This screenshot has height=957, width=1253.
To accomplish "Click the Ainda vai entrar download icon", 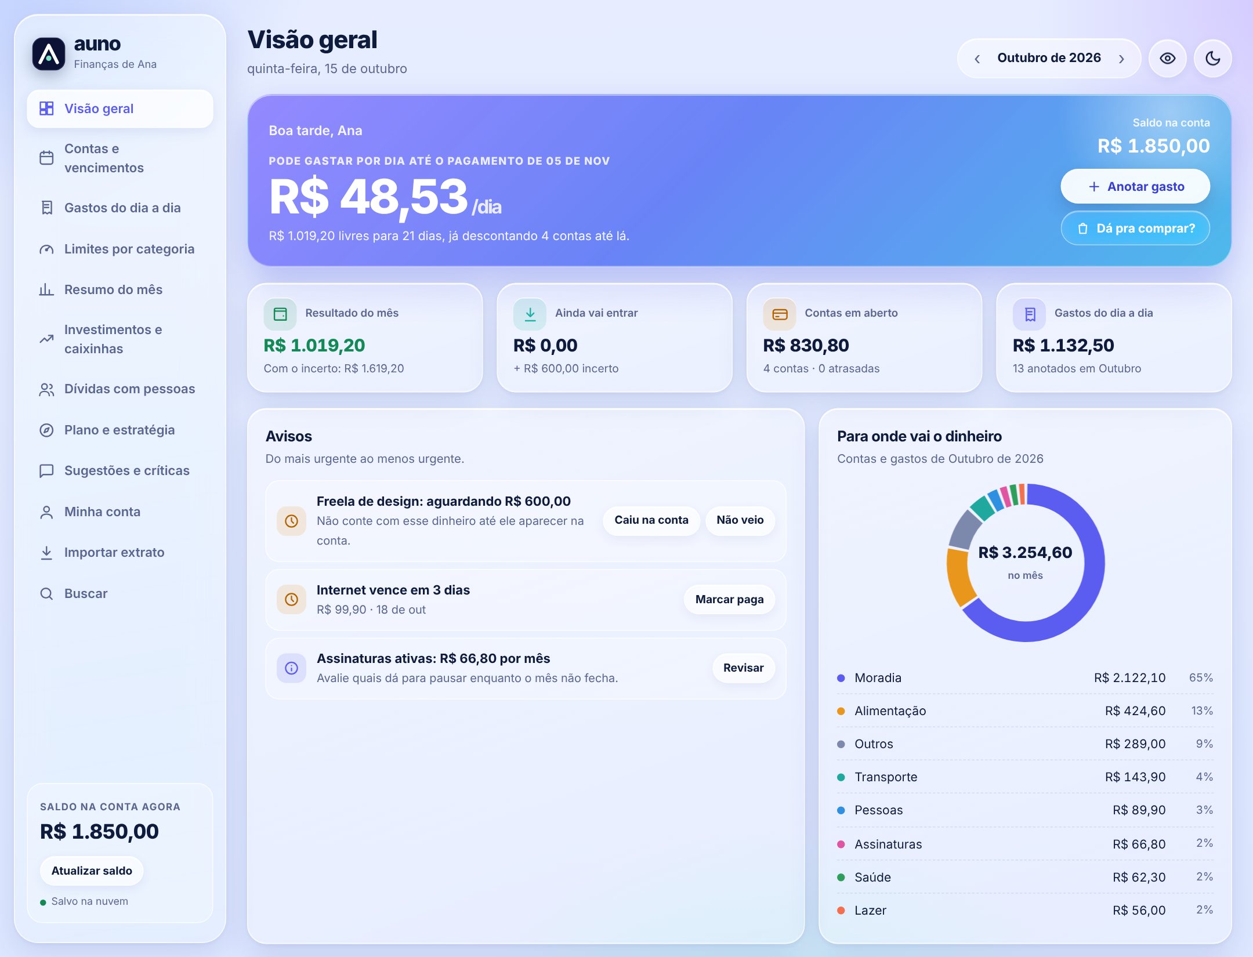I will tap(530, 314).
